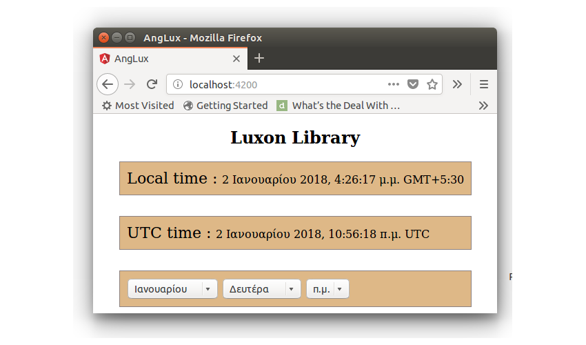Viewport: 586px width, 345px height.
Task: Open the Firefox hamburger menu
Action: pyautogui.click(x=483, y=84)
